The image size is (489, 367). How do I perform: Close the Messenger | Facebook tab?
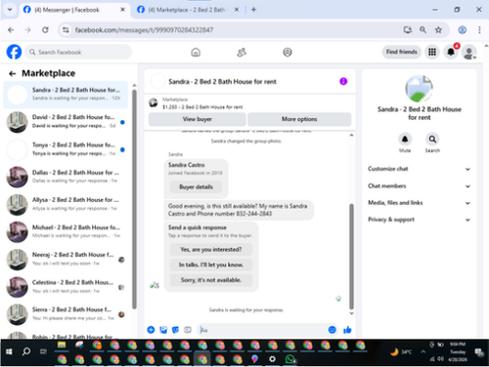coord(122,10)
